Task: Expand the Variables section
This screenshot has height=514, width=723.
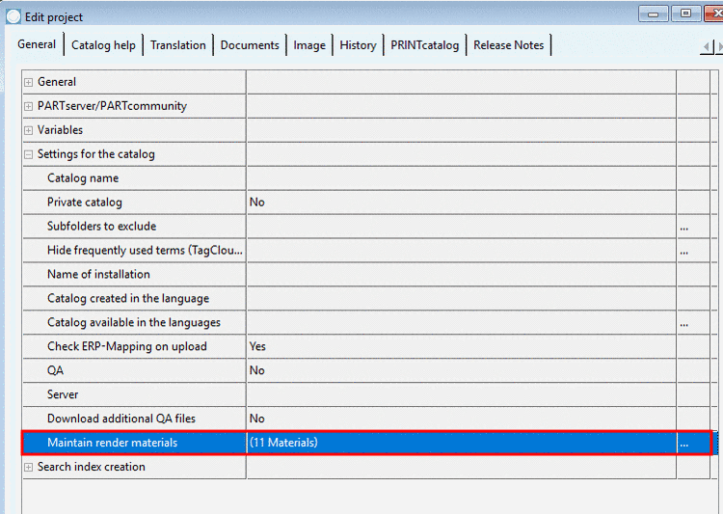Action: click(29, 130)
